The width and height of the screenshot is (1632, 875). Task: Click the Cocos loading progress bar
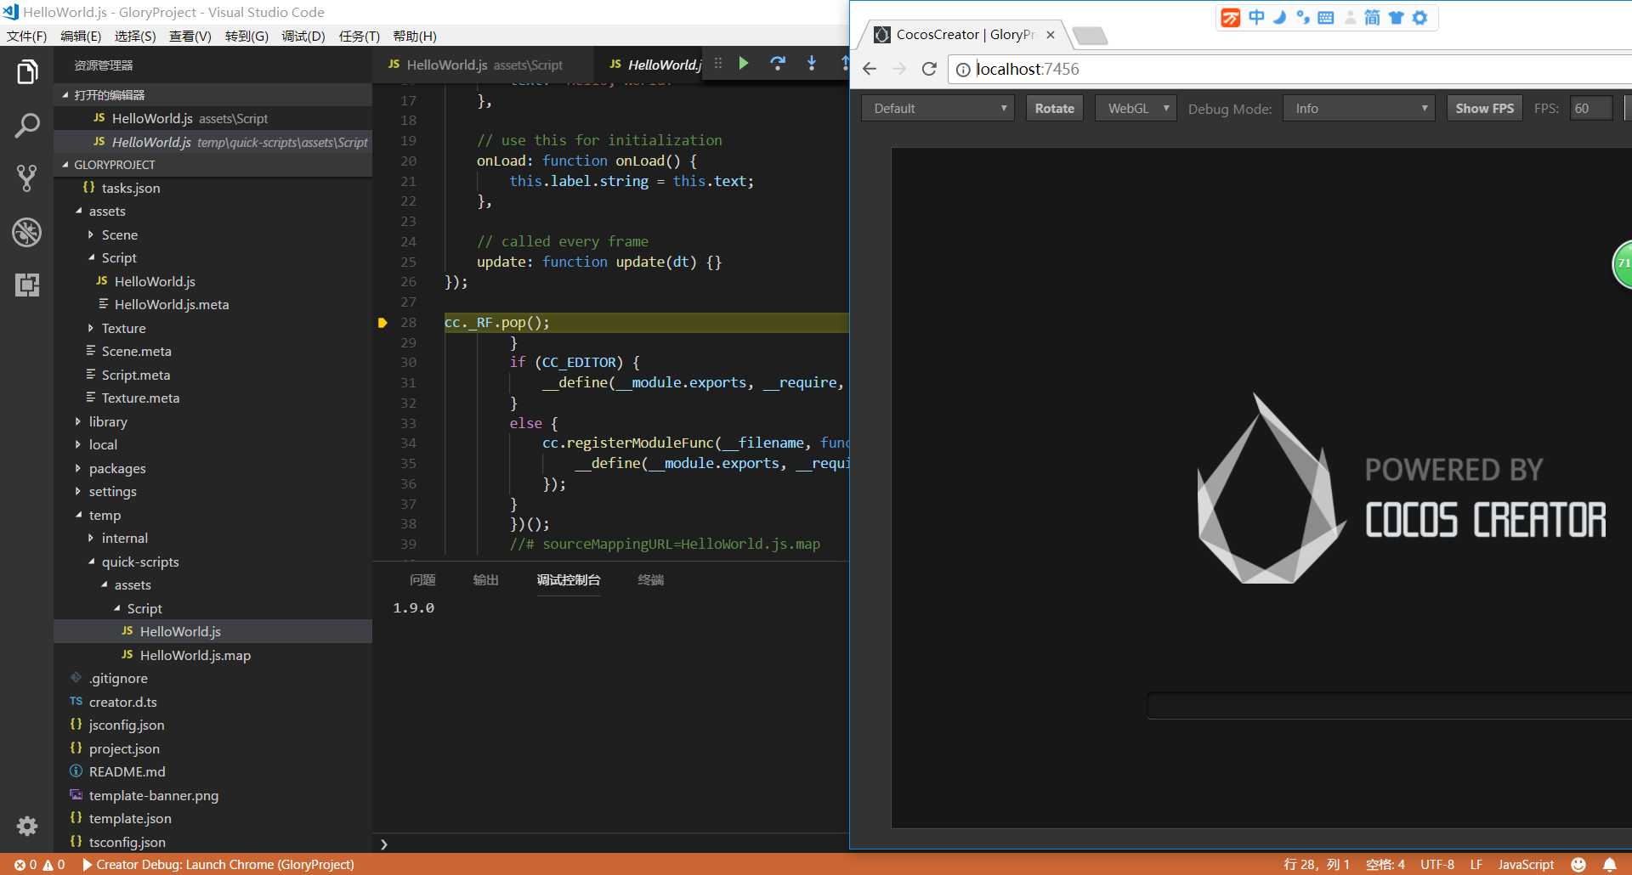click(1389, 706)
